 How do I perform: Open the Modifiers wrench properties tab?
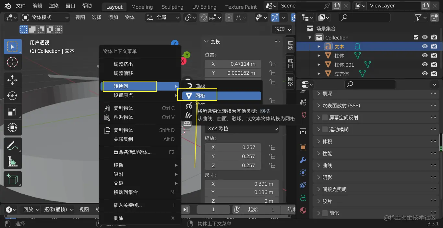(303, 160)
